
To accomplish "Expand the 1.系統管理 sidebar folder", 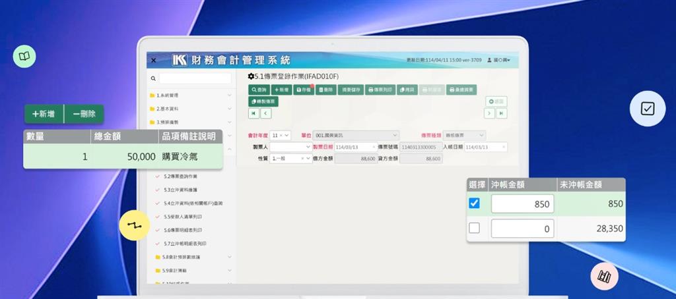I will click(190, 95).
